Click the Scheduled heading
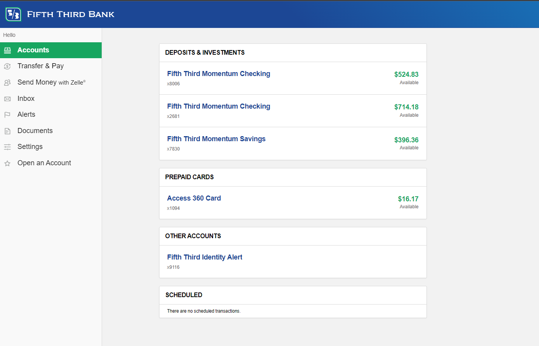 (x=184, y=295)
